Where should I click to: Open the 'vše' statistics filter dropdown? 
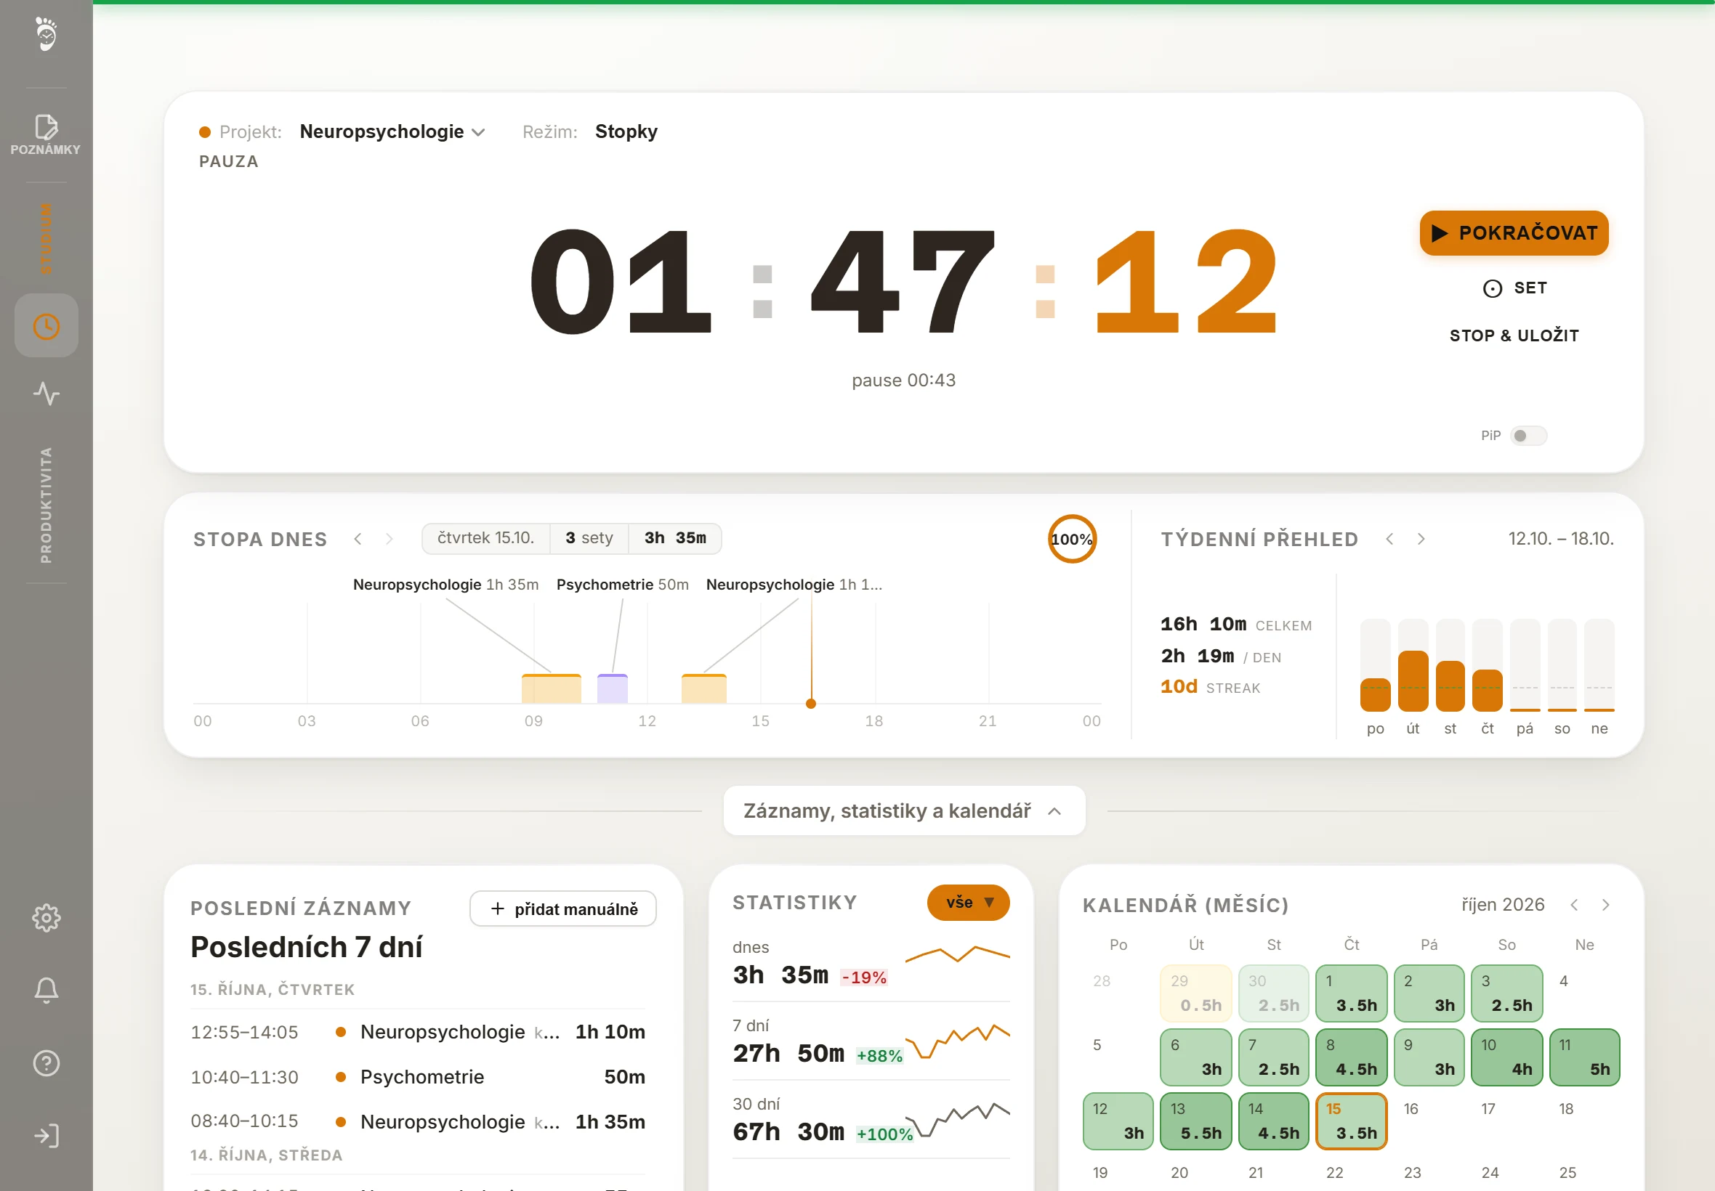click(x=968, y=902)
